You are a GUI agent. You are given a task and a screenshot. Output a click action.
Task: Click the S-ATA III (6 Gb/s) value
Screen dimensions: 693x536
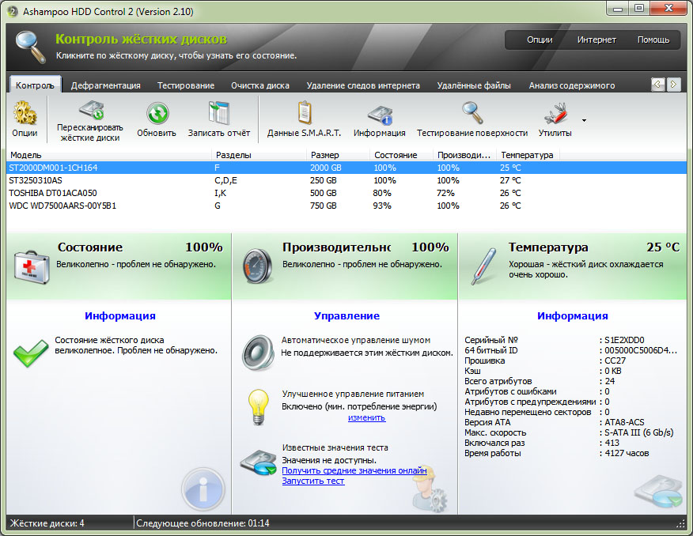pyautogui.click(x=639, y=432)
